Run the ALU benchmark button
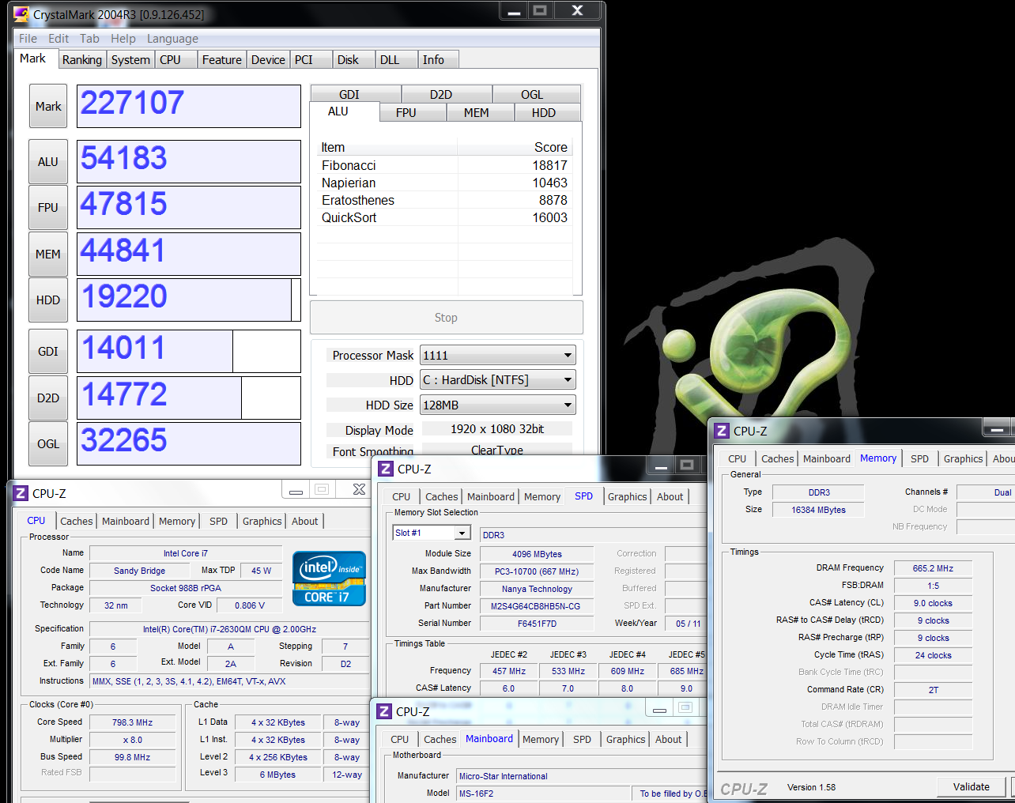The width and height of the screenshot is (1015, 803). pos(48,162)
